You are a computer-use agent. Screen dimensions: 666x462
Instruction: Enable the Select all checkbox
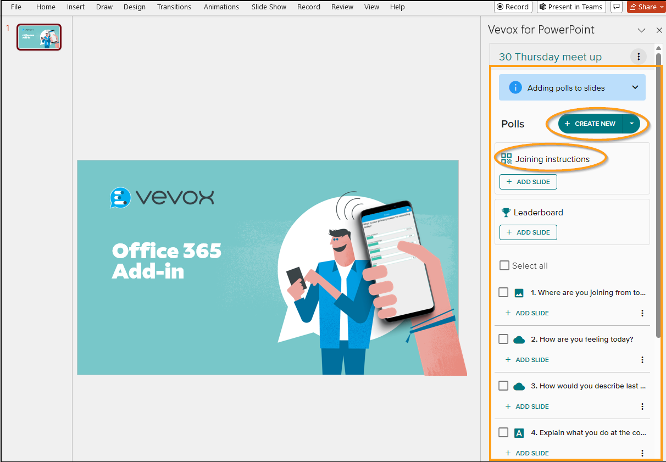click(x=504, y=265)
